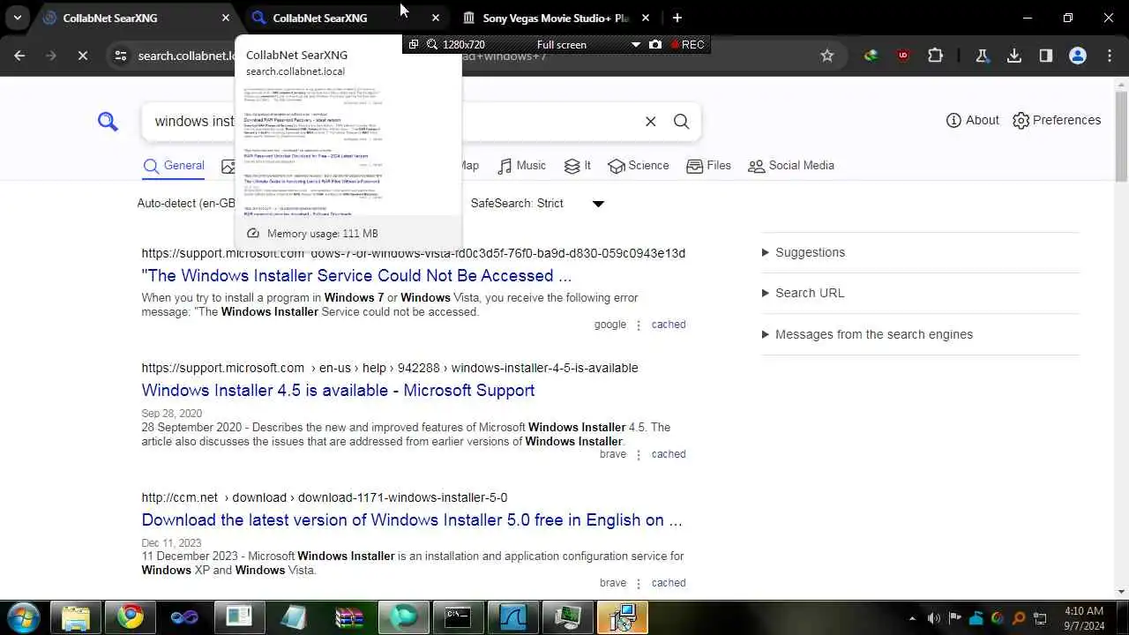Open the tab search dropdown arrow
The height and width of the screenshot is (635, 1129).
point(18,18)
